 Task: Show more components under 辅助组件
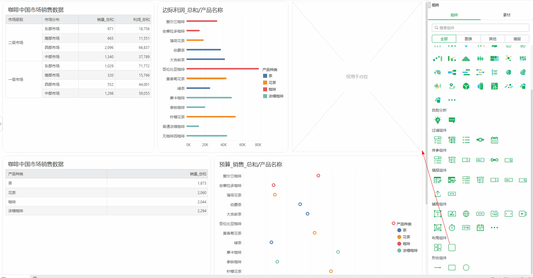(x=494, y=228)
